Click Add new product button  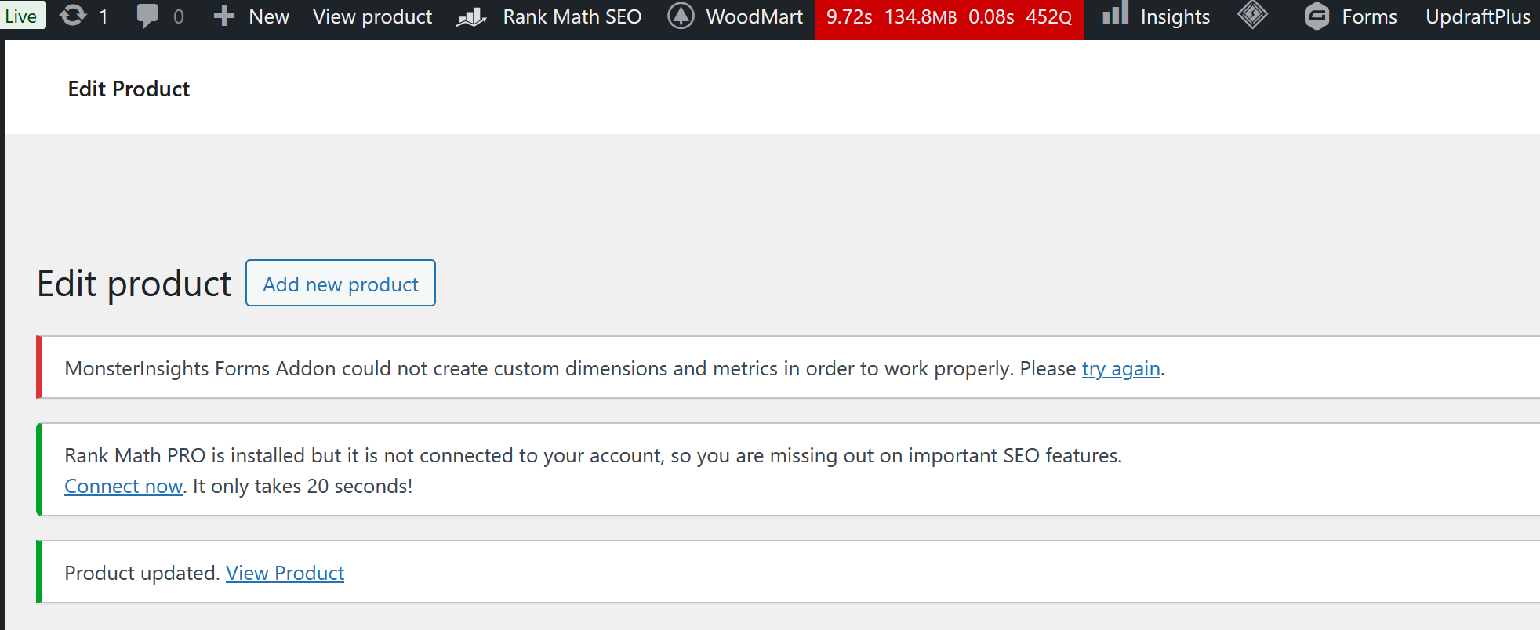340,283
